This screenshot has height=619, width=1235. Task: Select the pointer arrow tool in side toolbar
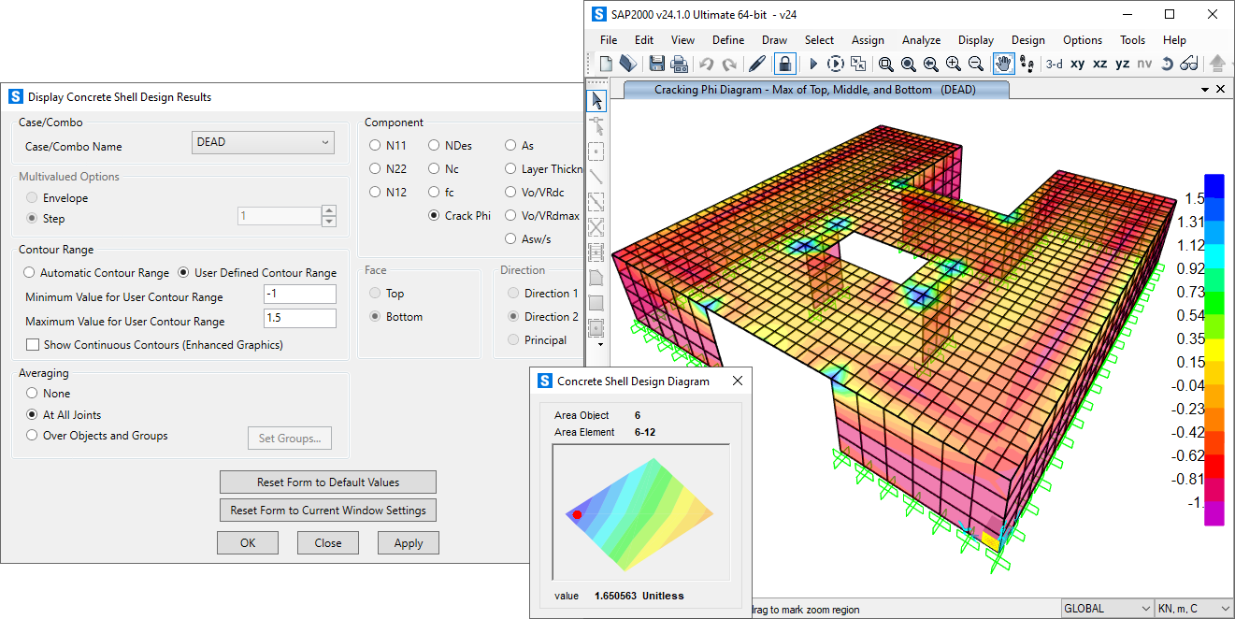[596, 100]
